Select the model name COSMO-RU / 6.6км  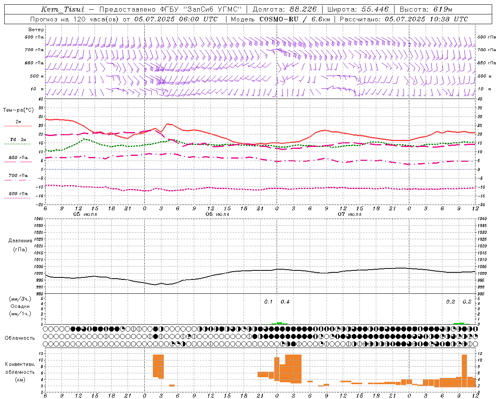pyautogui.click(x=294, y=19)
